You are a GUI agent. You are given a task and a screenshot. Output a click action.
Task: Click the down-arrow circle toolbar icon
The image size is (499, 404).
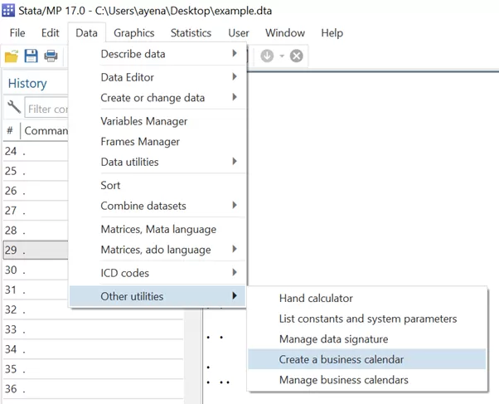267,56
